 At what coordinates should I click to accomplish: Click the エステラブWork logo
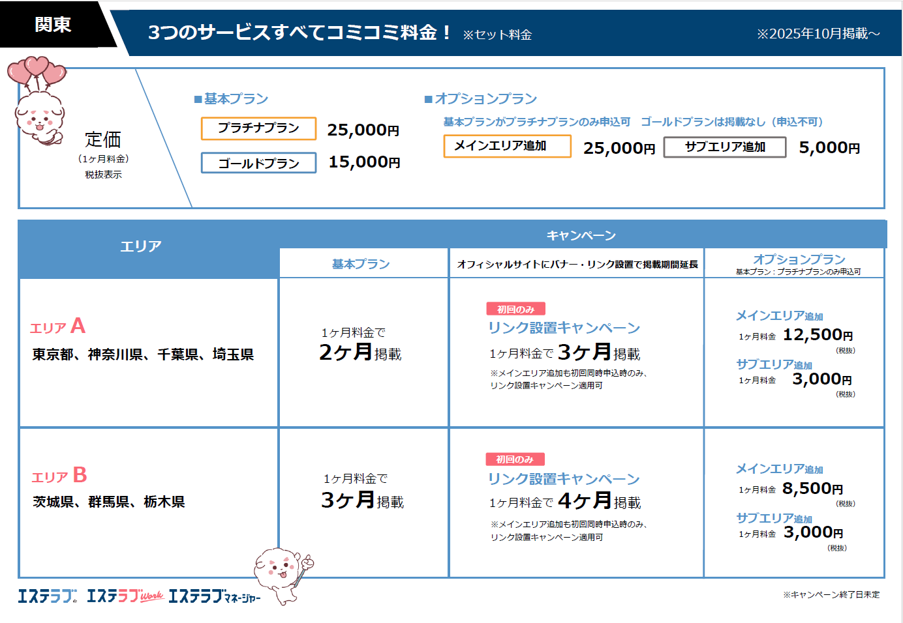[125, 596]
